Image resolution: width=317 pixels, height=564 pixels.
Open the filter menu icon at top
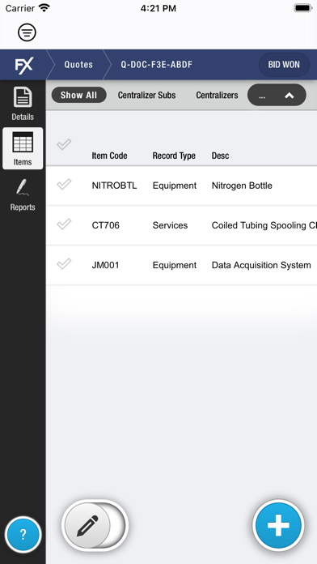pyautogui.click(x=27, y=32)
